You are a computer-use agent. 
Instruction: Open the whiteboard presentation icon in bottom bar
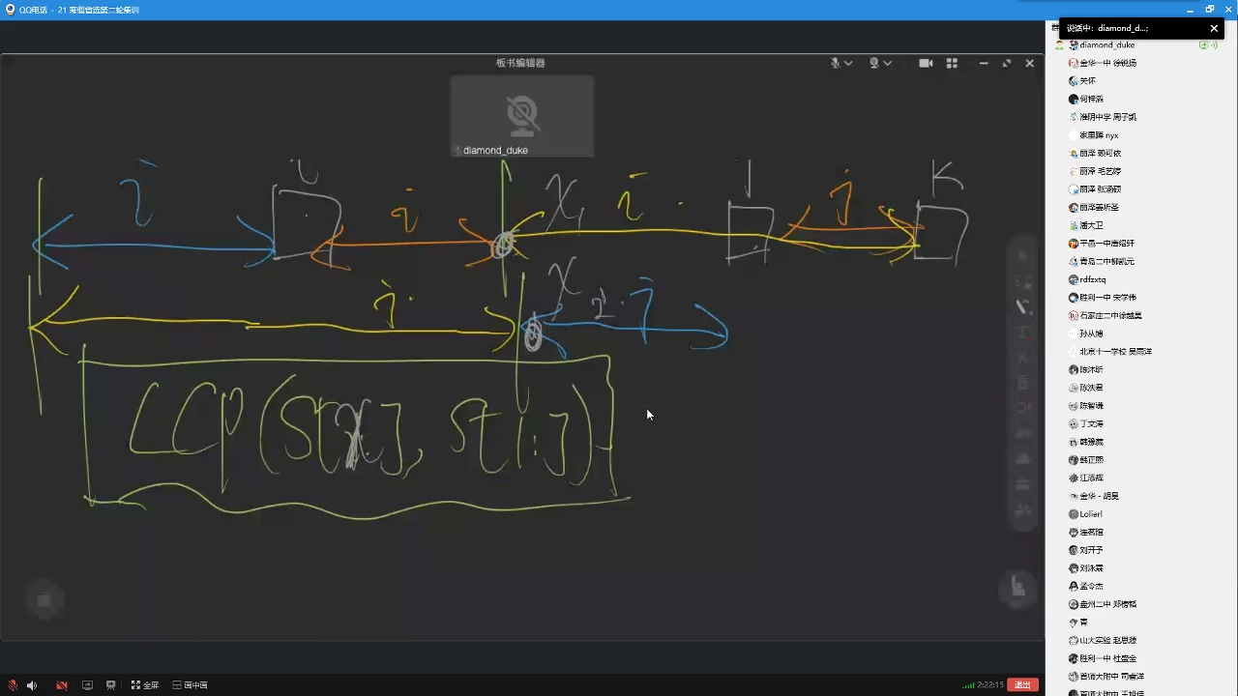[x=111, y=685]
